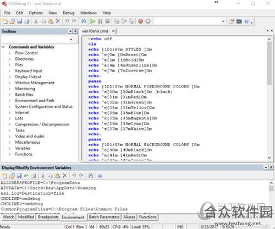Click the Paste icon in main toolbar
This screenshot has height=229, width=275.
tap(51, 21)
